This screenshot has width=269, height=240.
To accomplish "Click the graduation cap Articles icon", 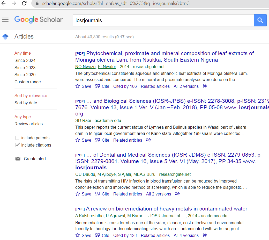I will (x=5, y=37).
